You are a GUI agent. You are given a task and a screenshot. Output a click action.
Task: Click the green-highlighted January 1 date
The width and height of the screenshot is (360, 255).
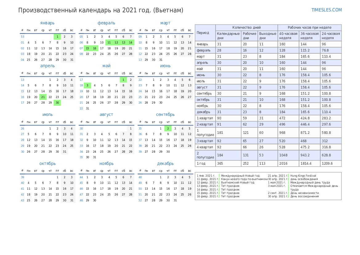57,37
